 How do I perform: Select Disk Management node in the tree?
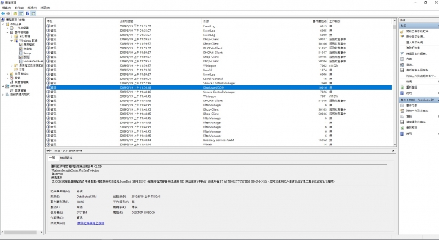point(20,90)
